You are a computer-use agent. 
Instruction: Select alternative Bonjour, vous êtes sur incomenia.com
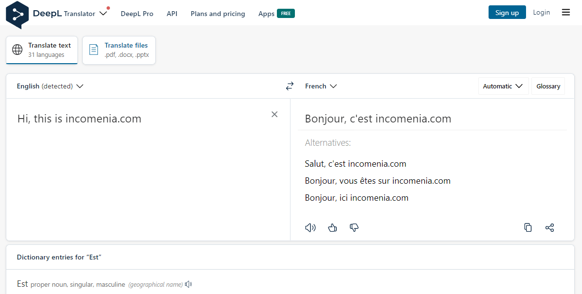(x=378, y=181)
